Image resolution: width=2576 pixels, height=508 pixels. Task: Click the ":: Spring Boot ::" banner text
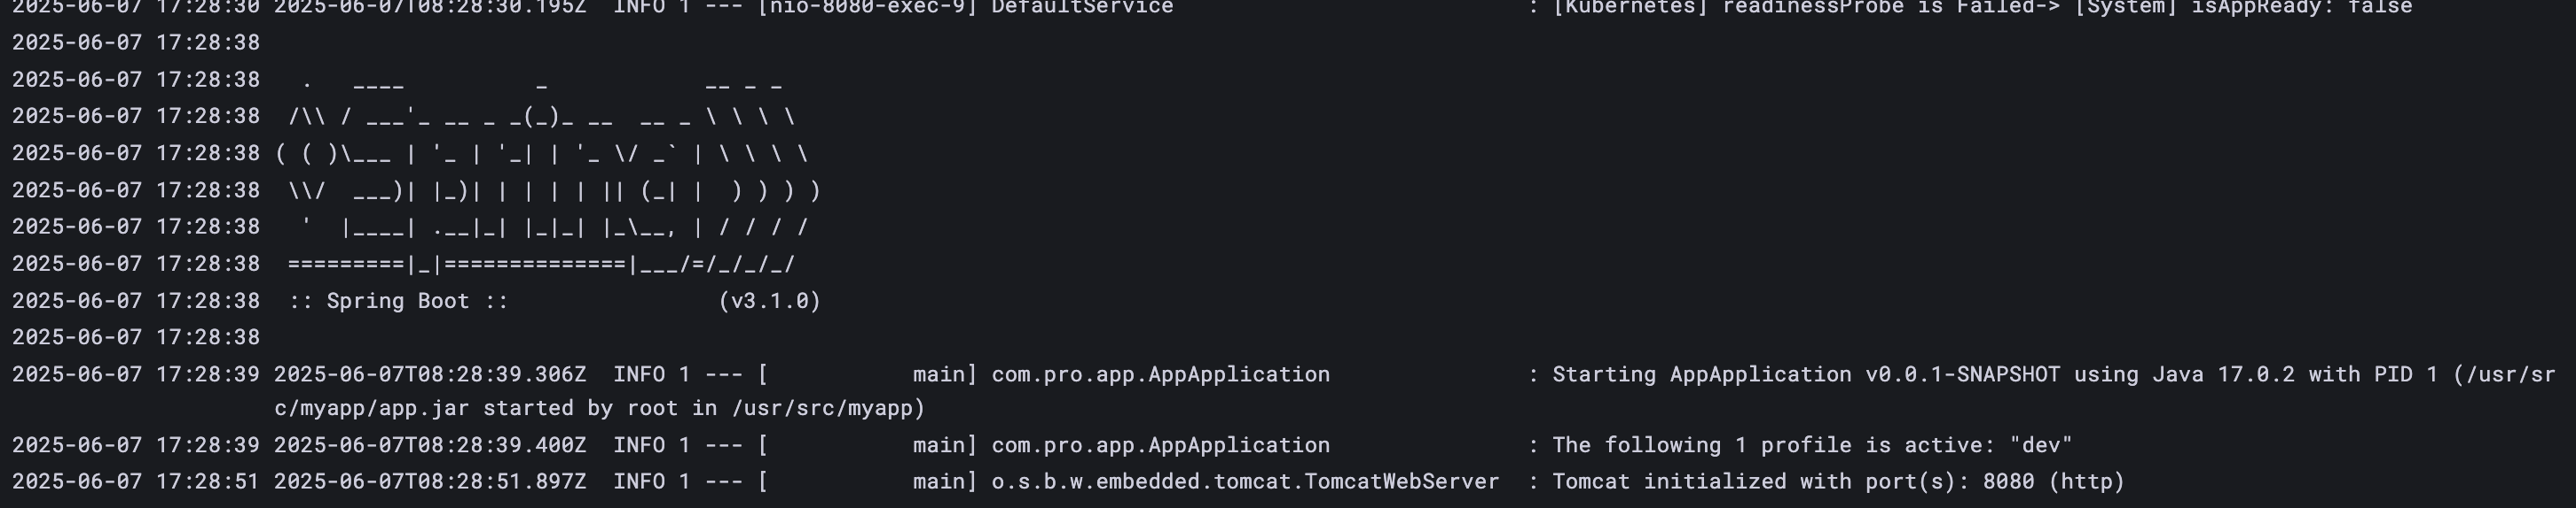pyautogui.click(x=399, y=302)
